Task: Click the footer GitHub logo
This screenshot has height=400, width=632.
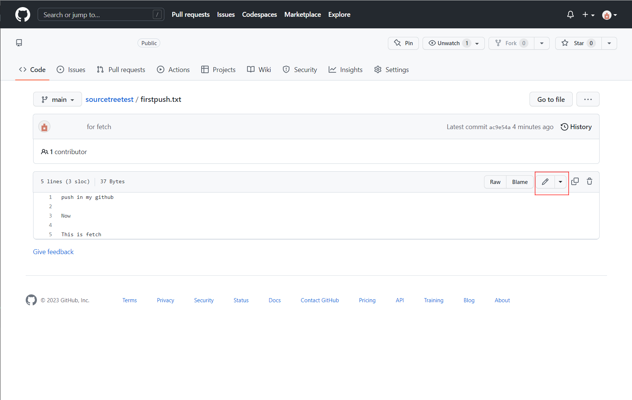Action: pyautogui.click(x=31, y=300)
